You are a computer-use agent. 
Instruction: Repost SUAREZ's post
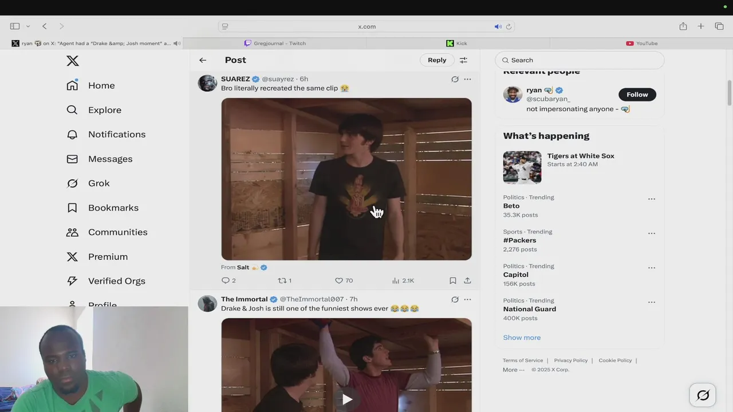(x=282, y=280)
